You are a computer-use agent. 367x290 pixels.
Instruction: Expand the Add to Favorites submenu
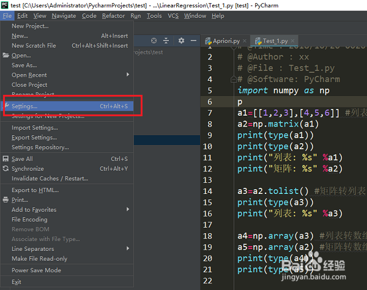point(67,210)
